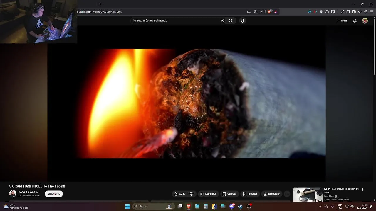
Task: Open Steam from the taskbar
Action: tap(240, 206)
